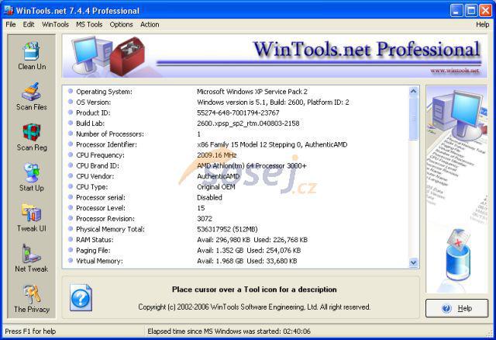Select the CPU Brand ID row

(237, 165)
